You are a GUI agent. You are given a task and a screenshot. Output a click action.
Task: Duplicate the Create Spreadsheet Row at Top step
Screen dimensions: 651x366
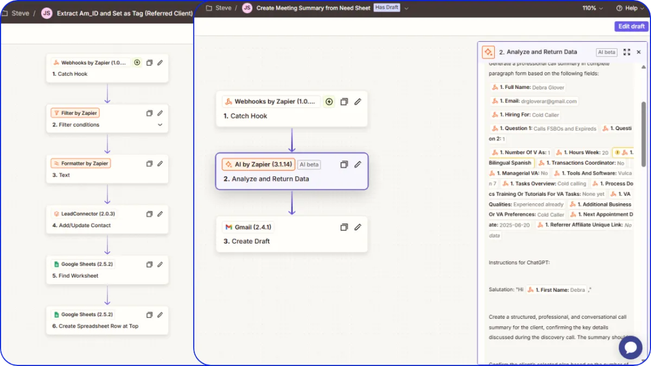[149, 314]
